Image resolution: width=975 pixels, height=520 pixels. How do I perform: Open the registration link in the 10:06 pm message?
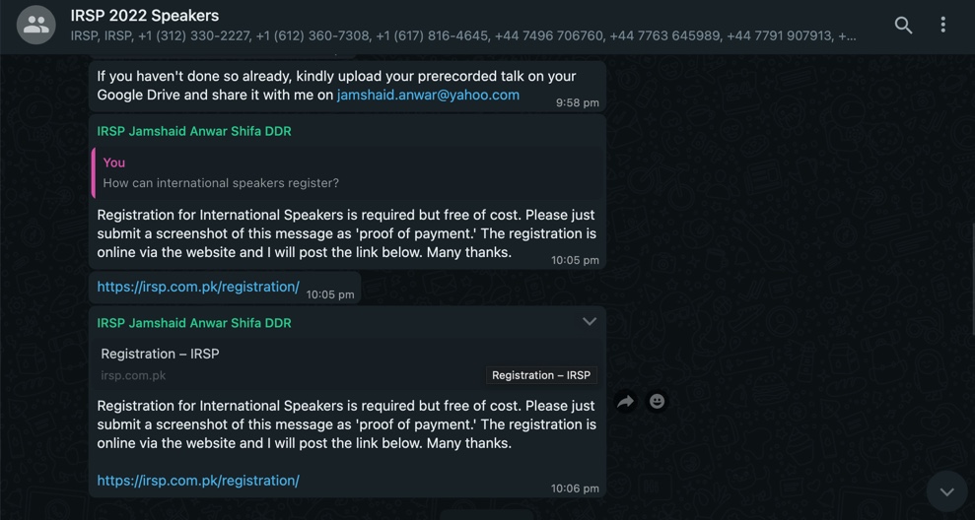point(198,481)
